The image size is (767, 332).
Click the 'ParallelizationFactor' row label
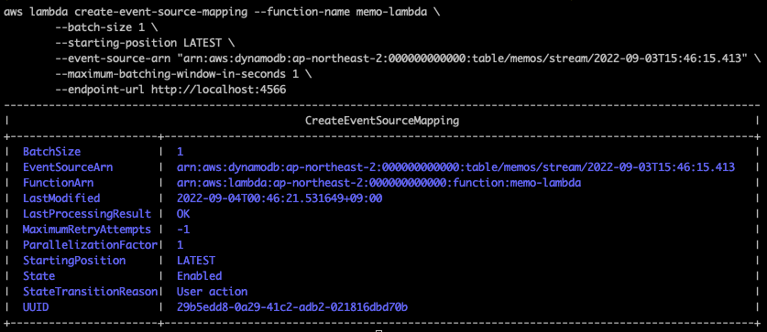(x=90, y=244)
